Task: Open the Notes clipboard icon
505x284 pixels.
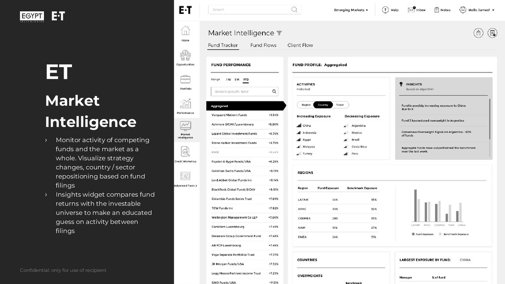Action: pyautogui.click(x=437, y=10)
